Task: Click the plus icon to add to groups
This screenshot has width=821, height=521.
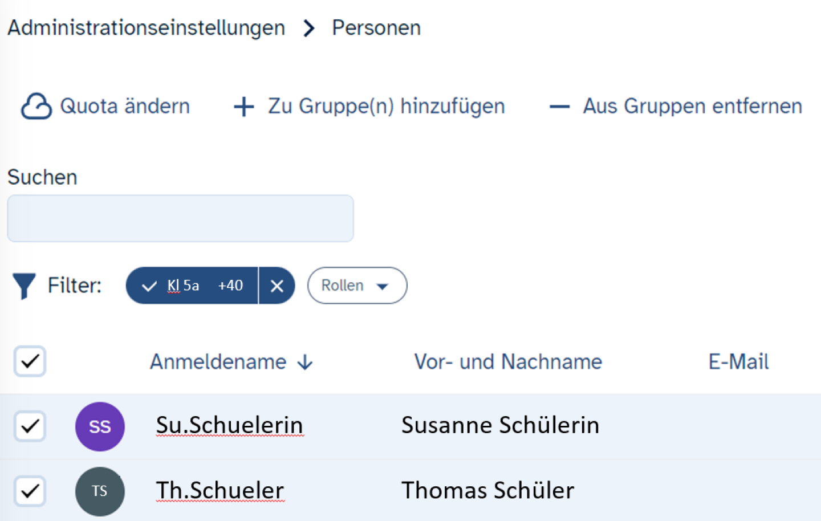Action: pyautogui.click(x=243, y=106)
